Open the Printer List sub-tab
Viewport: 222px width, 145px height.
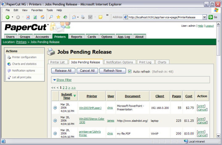57,62
